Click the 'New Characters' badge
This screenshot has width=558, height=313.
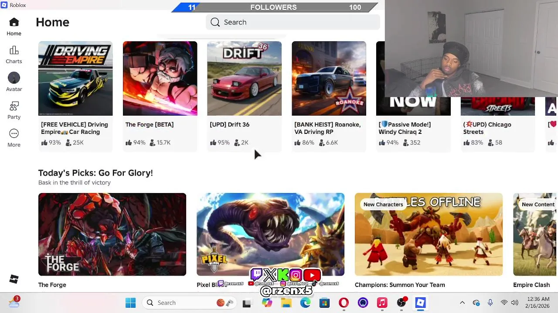coord(383,204)
